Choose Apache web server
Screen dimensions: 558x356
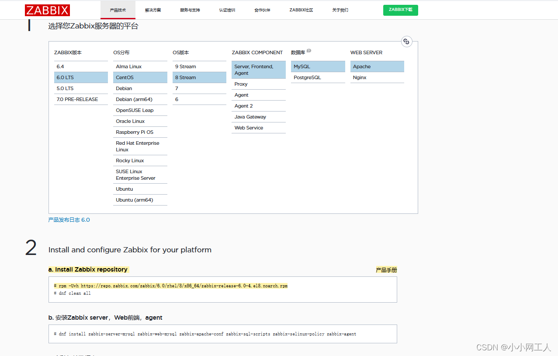[377, 66]
